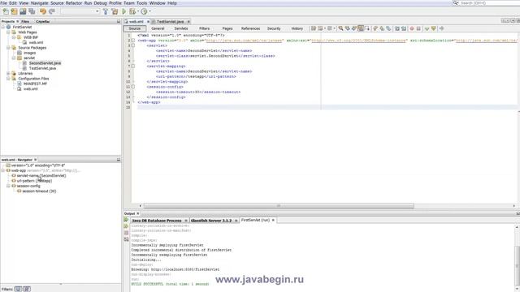Switch to the TestServlet.java editor tab
This screenshot has height=292, width=520.
pyautogui.click(x=170, y=22)
